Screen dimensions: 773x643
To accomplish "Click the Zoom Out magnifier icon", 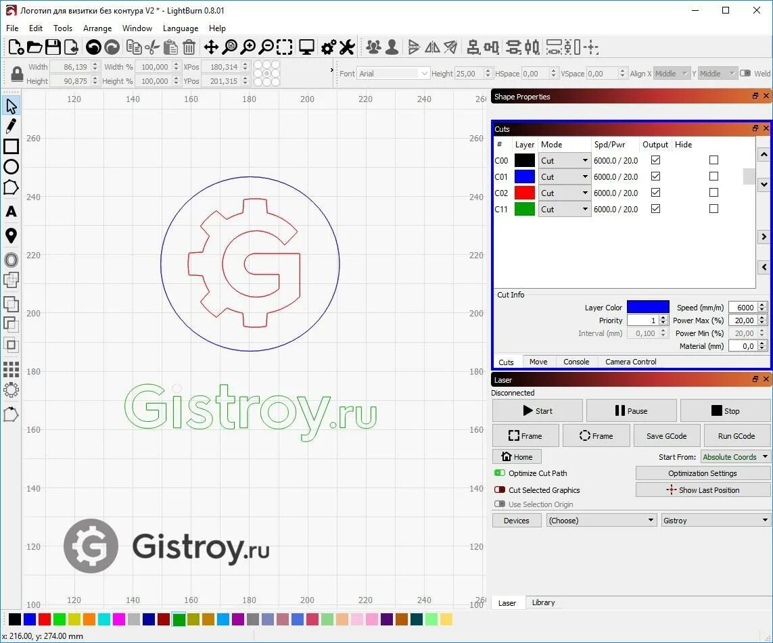I will (266, 47).
